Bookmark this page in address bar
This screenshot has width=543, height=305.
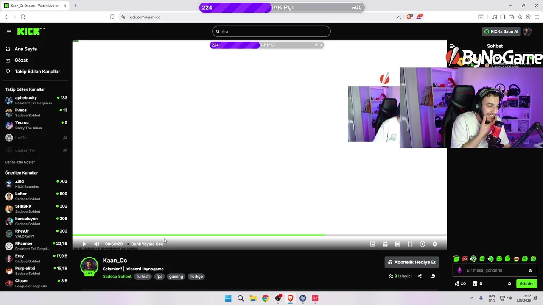point(112,17)
